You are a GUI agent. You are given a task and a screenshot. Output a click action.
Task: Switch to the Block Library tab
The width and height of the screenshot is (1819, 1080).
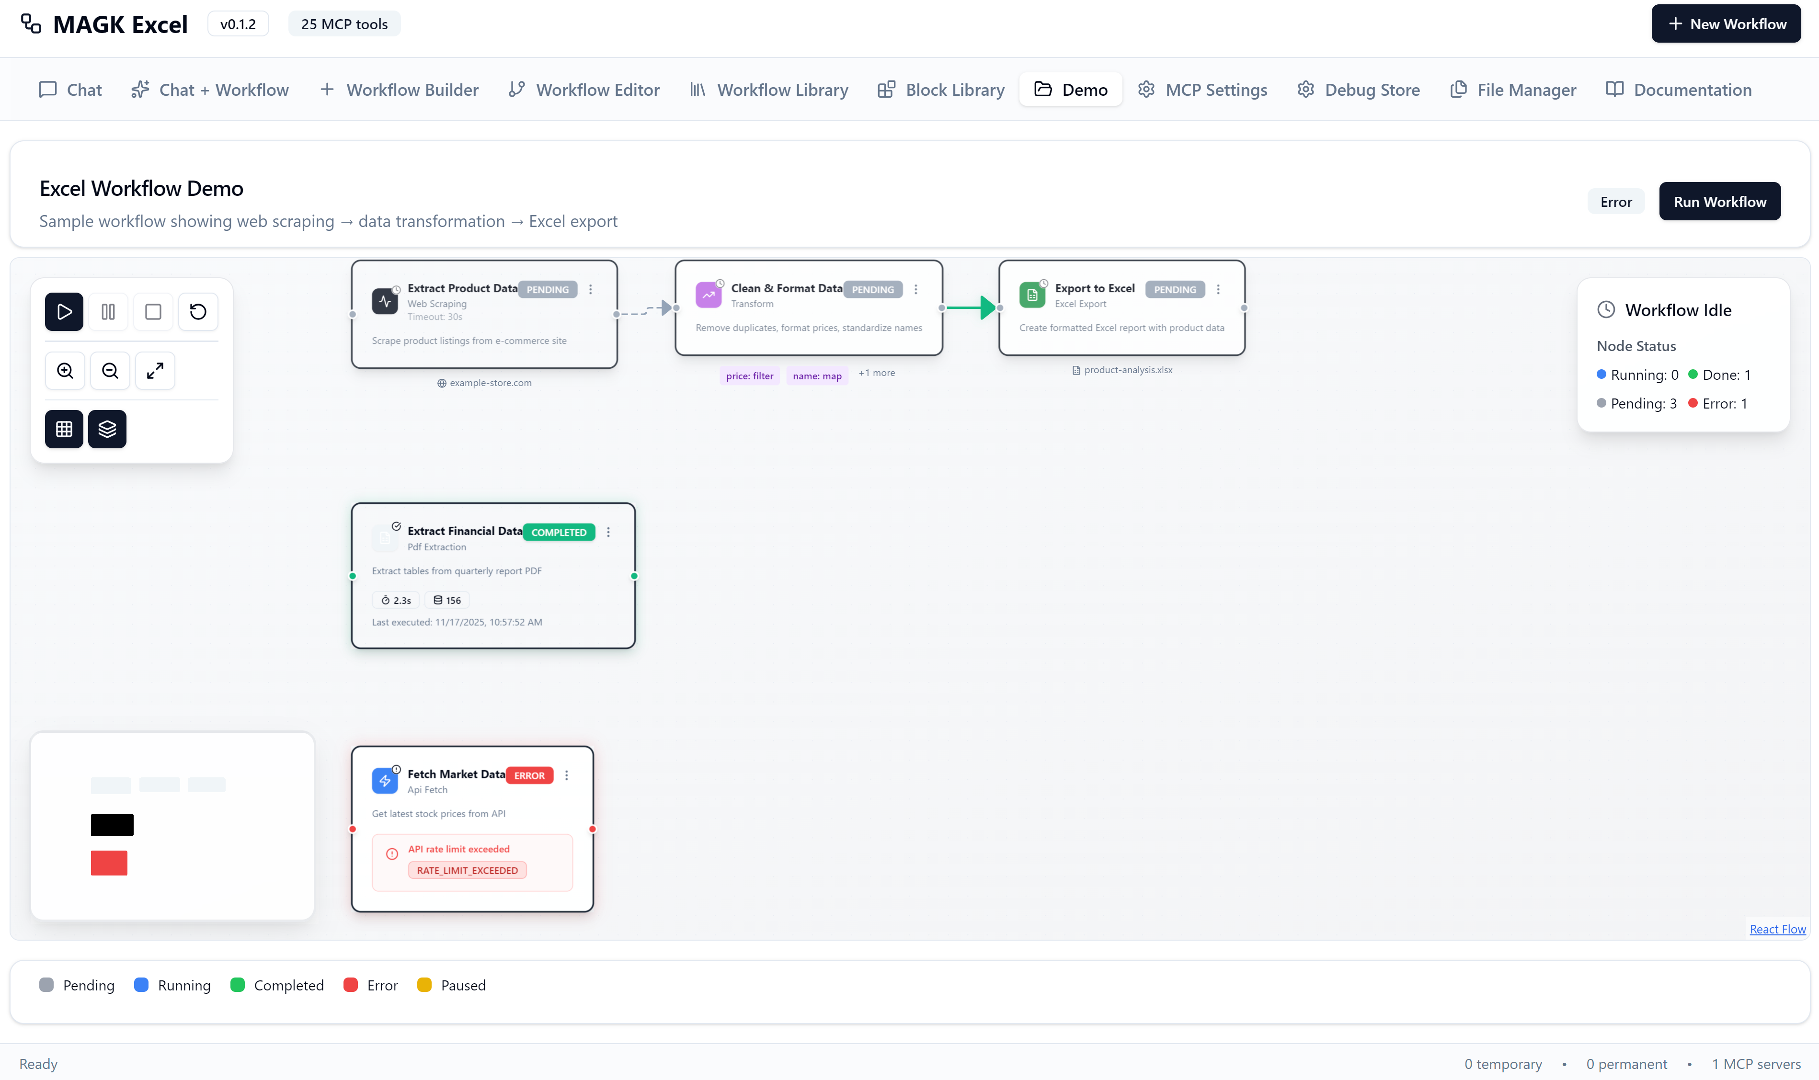pos(940,89)
